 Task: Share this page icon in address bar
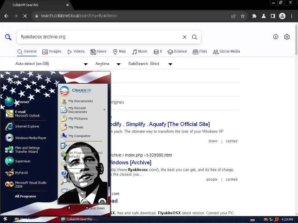pyautogui.click(x=233, y=16)
